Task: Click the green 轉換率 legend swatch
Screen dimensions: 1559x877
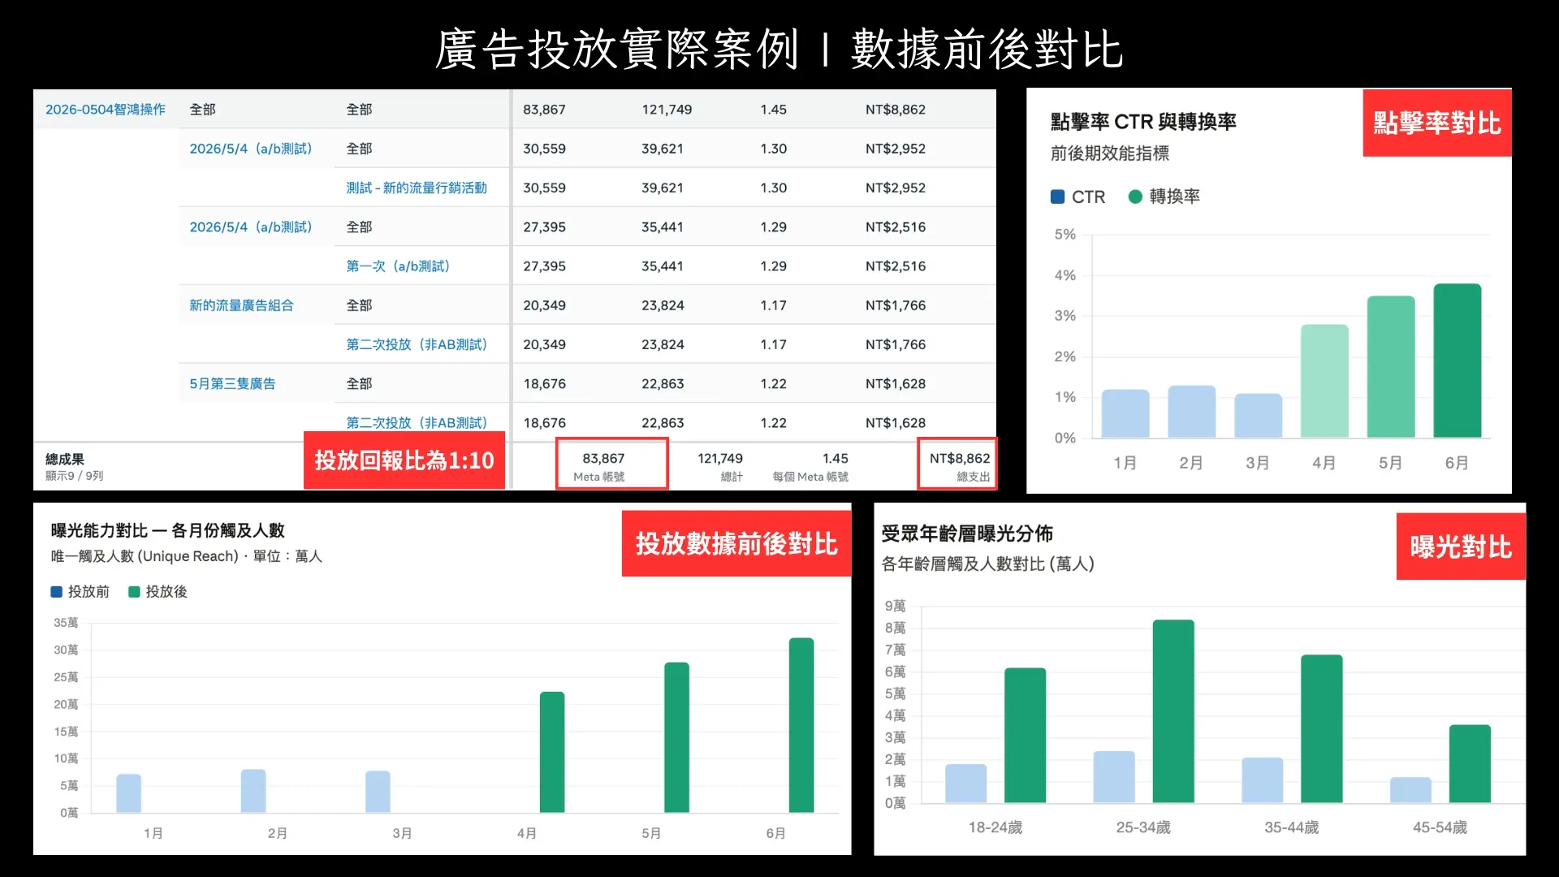Action: 1135,197
